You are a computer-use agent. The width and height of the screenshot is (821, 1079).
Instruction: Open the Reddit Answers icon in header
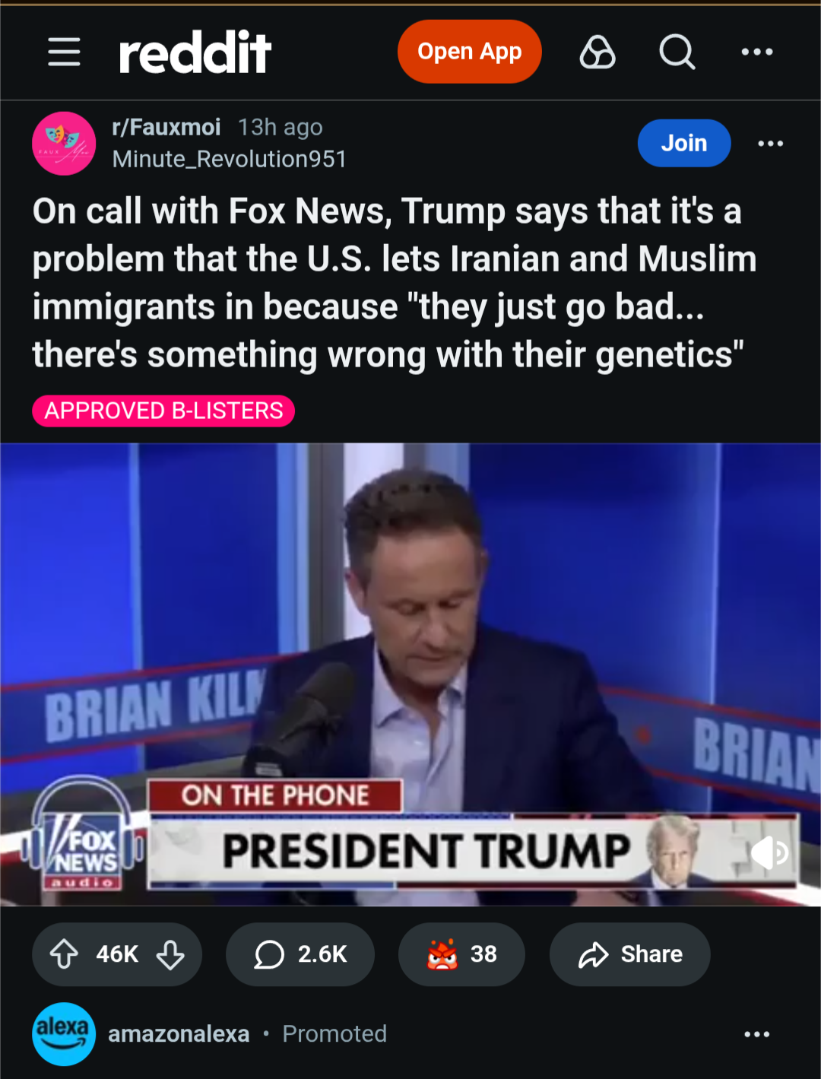coord(598,52)
